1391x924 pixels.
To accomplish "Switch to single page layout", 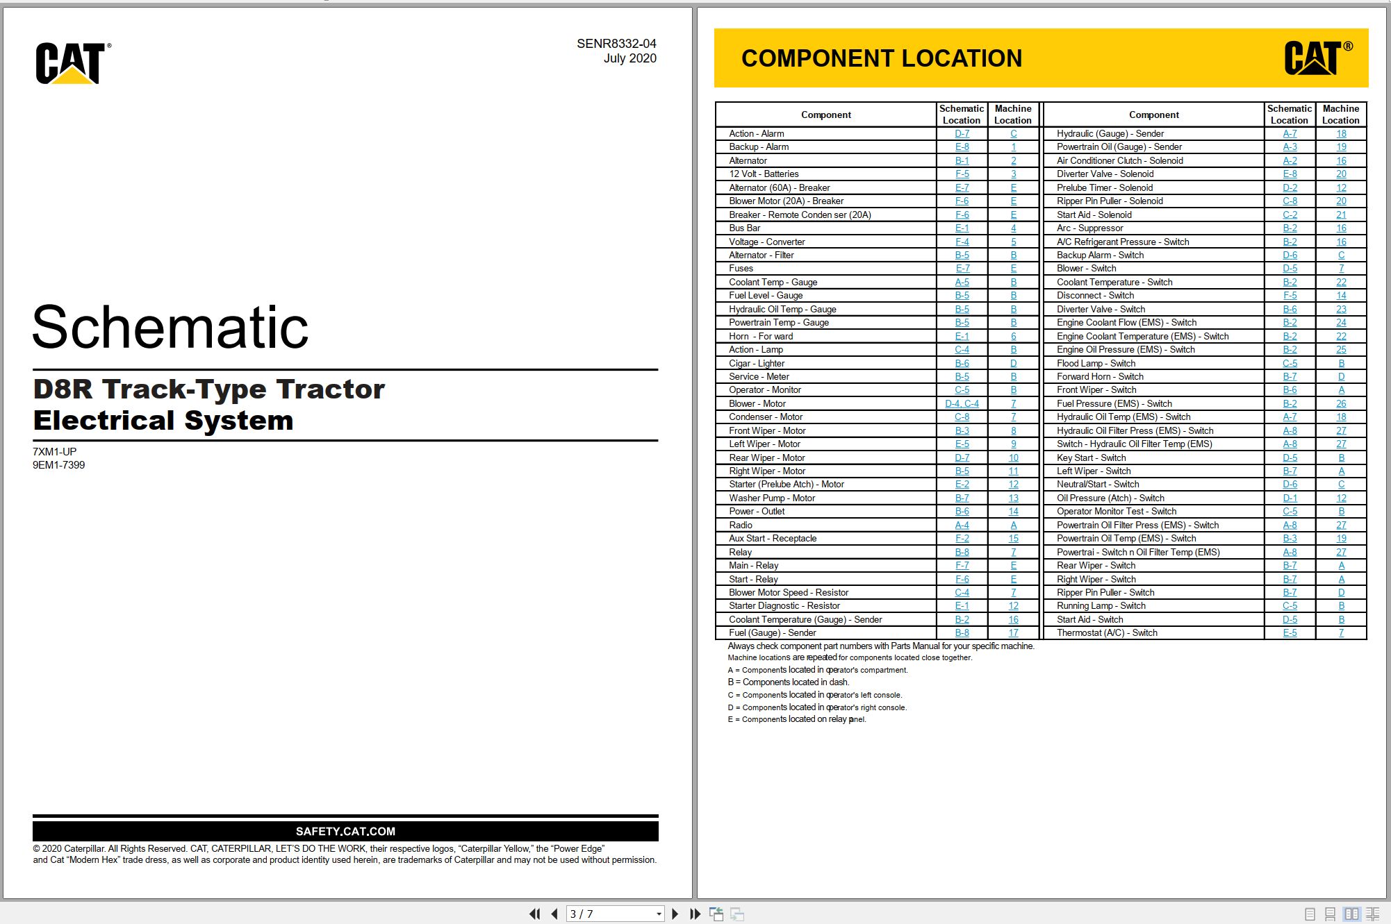I will (1310, 914).
